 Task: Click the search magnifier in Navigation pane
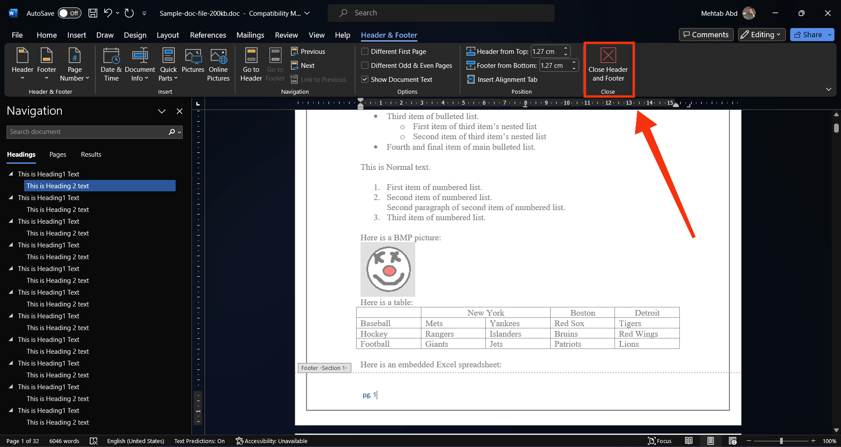pos(172,132)
